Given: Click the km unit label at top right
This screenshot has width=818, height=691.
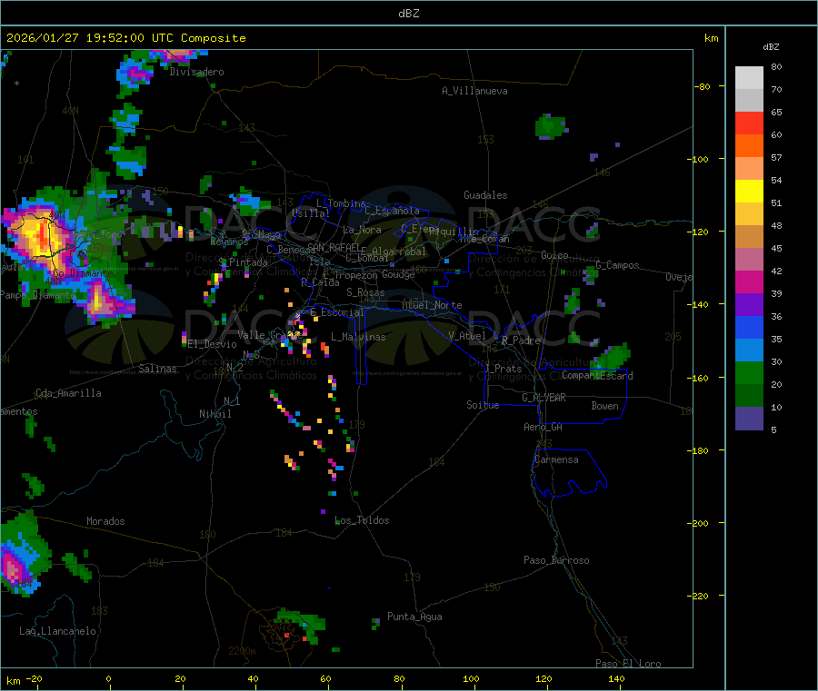Looking at the screenshot, I should pos(711,38).
